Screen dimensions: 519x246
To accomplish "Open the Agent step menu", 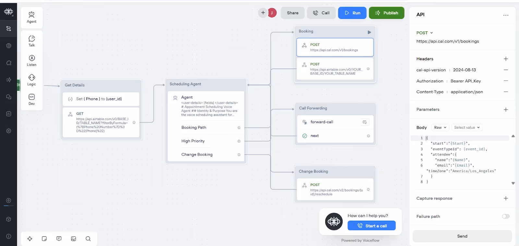I will pos(31,18).
